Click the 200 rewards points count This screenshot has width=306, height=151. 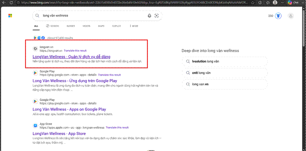pyautogui.click(x=271, y=16)
